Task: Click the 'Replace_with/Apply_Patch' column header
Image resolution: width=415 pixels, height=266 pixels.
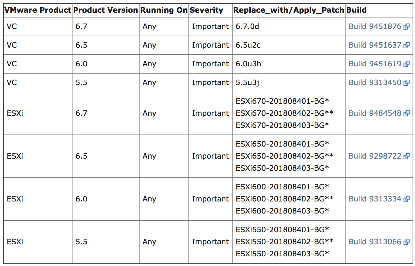Action: 289,10
